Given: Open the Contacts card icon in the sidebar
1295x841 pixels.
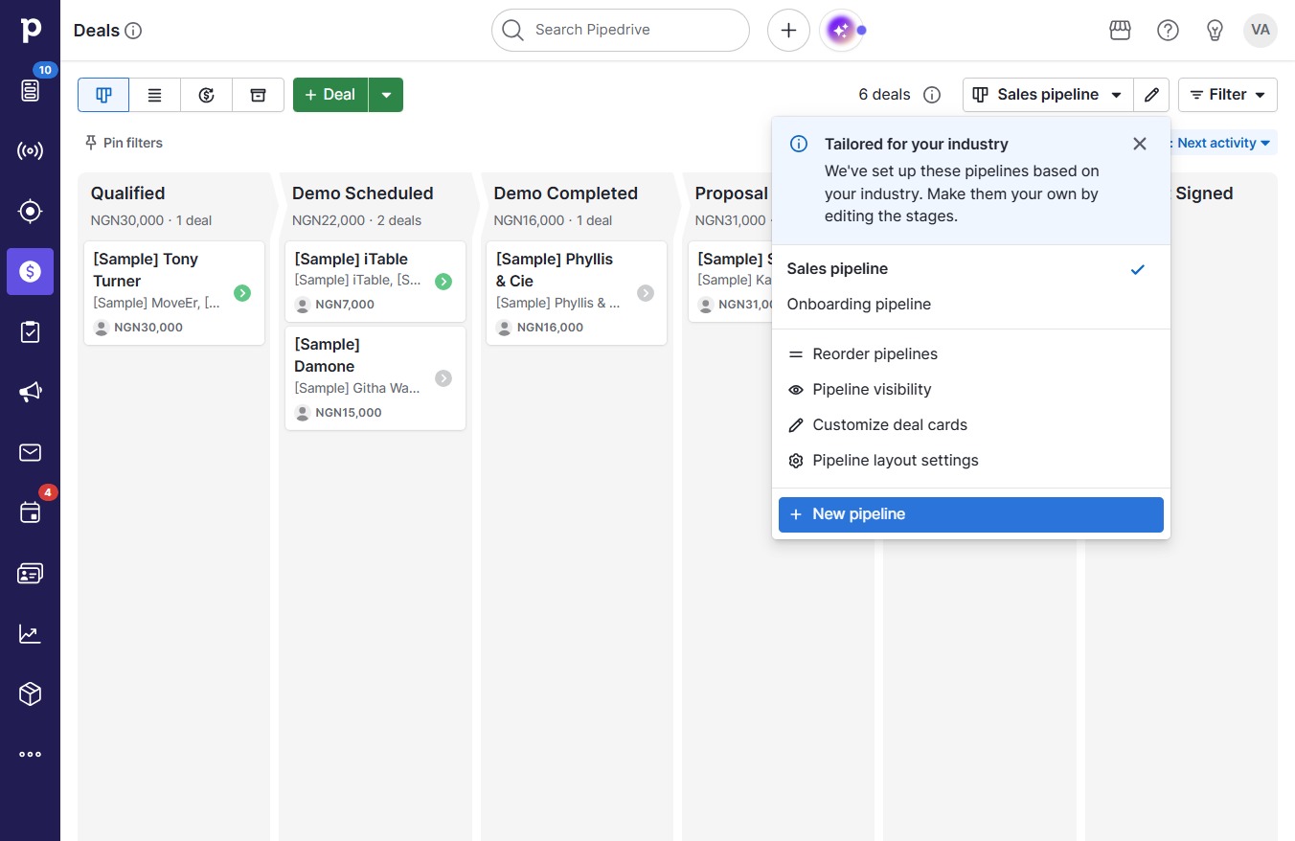Looking at the screenshot, I should tap(30, 573).
